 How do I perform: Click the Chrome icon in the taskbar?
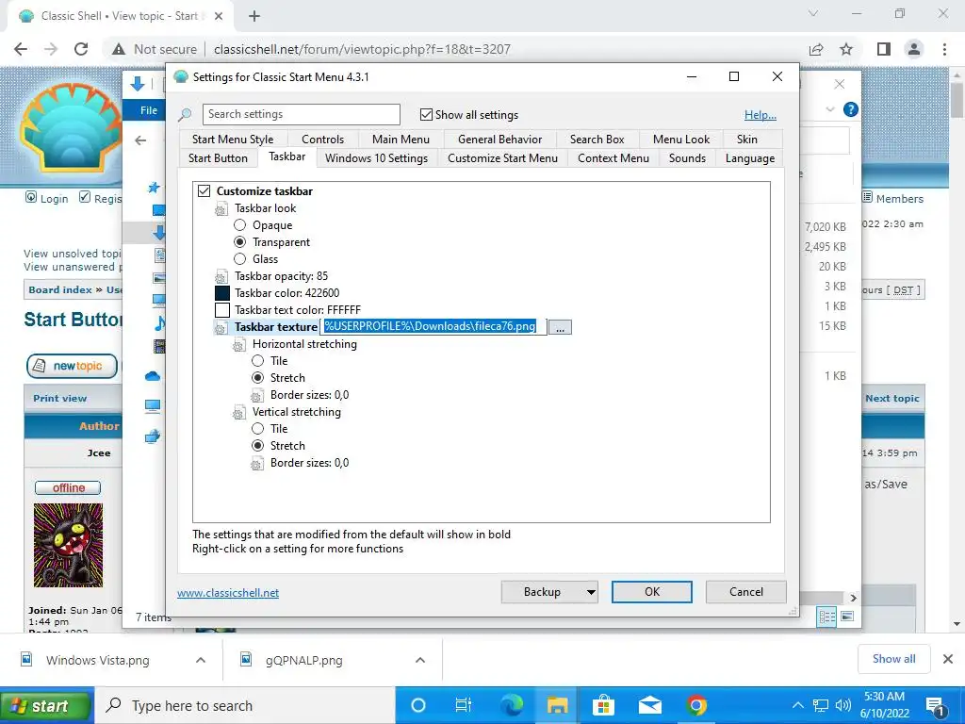696,705
